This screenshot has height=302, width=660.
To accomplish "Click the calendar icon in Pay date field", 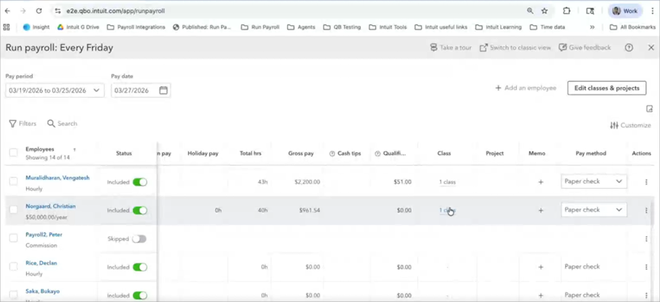I will click(x=163, y=91).
